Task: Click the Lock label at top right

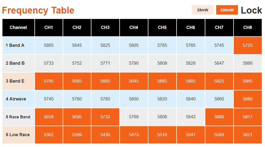Action: click(251, 10)
